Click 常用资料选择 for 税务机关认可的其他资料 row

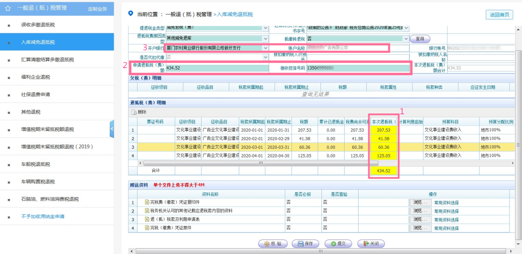coord(447,211)
